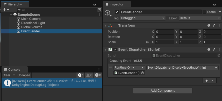Lock the Inspector panel
The image size is (222, 101).
214,4
